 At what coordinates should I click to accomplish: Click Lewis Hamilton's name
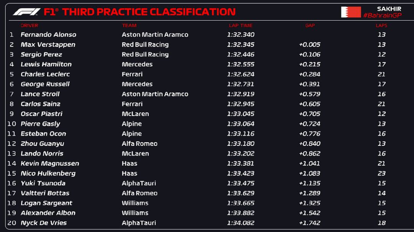(x=46, y=64)
